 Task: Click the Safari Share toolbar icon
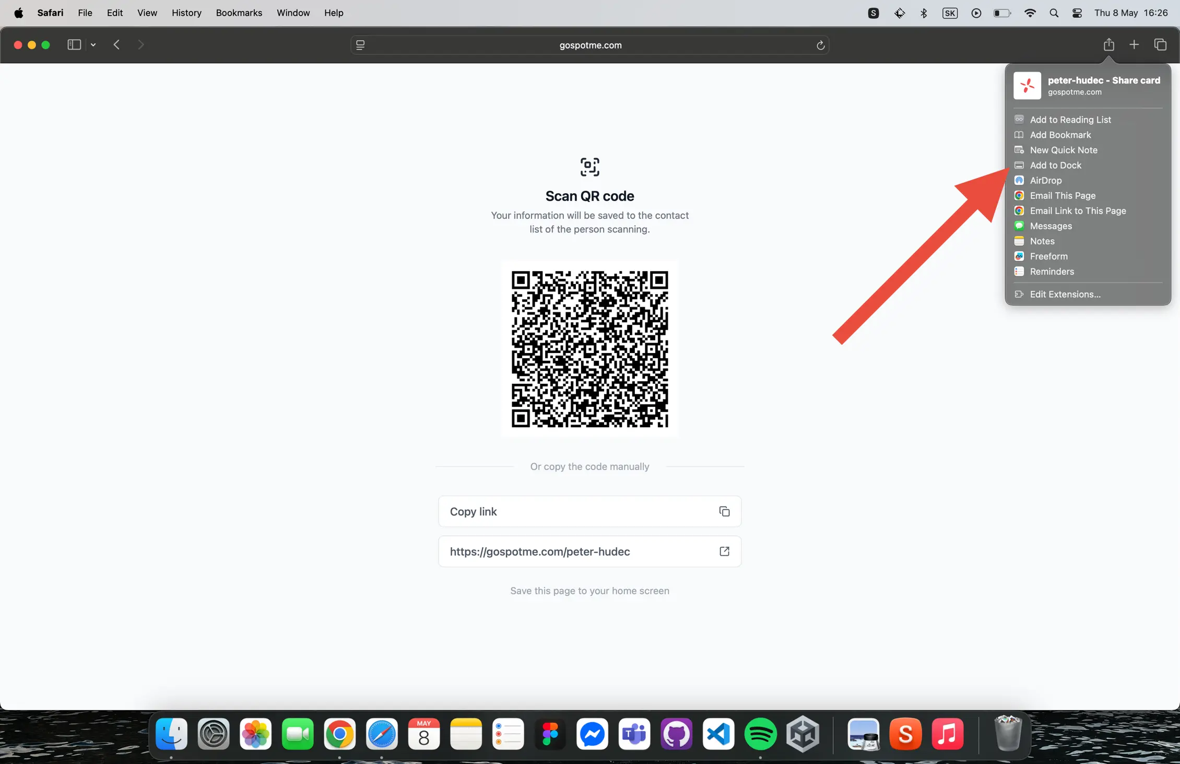pyautogui.click(x=1108, y=45)
